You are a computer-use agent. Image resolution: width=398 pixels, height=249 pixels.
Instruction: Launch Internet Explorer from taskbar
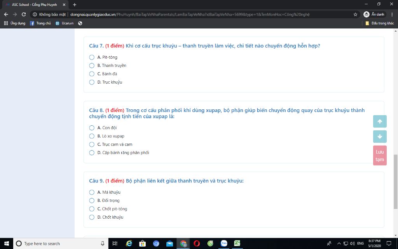coord(129,244)
